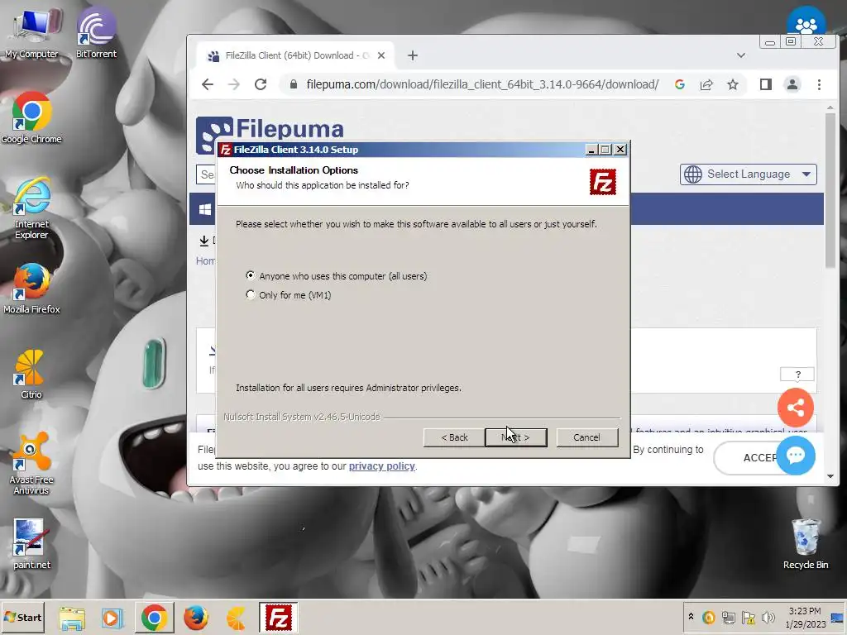Expand Chrome tab search chevron
Screen dimensions: 847x635
tap(741, 55)
